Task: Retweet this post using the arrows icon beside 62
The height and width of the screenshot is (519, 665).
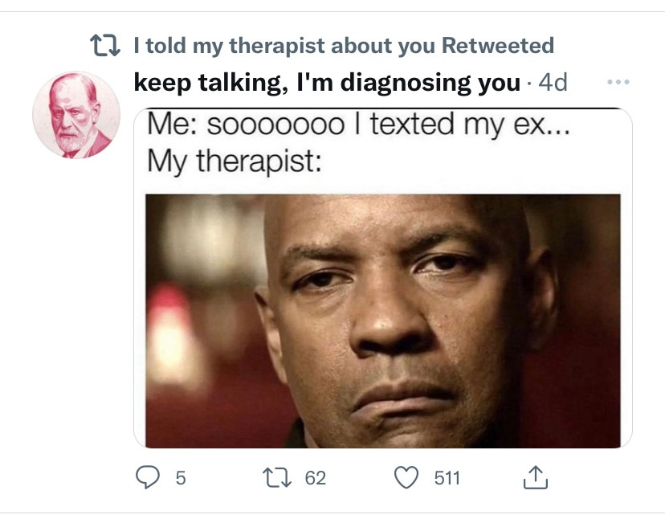Action: 277,478
